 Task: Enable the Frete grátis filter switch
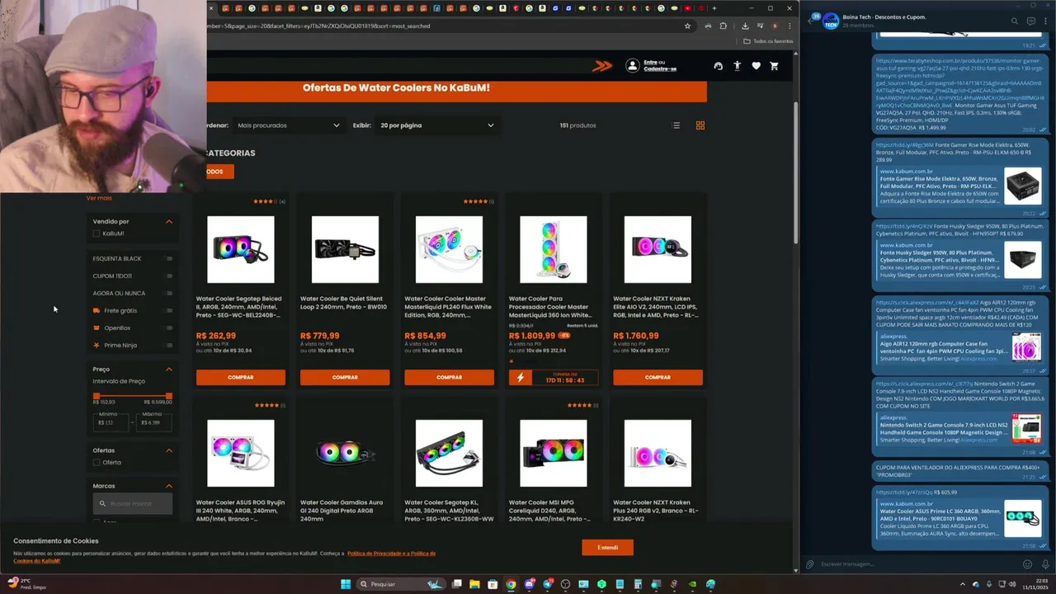point(168,310)
